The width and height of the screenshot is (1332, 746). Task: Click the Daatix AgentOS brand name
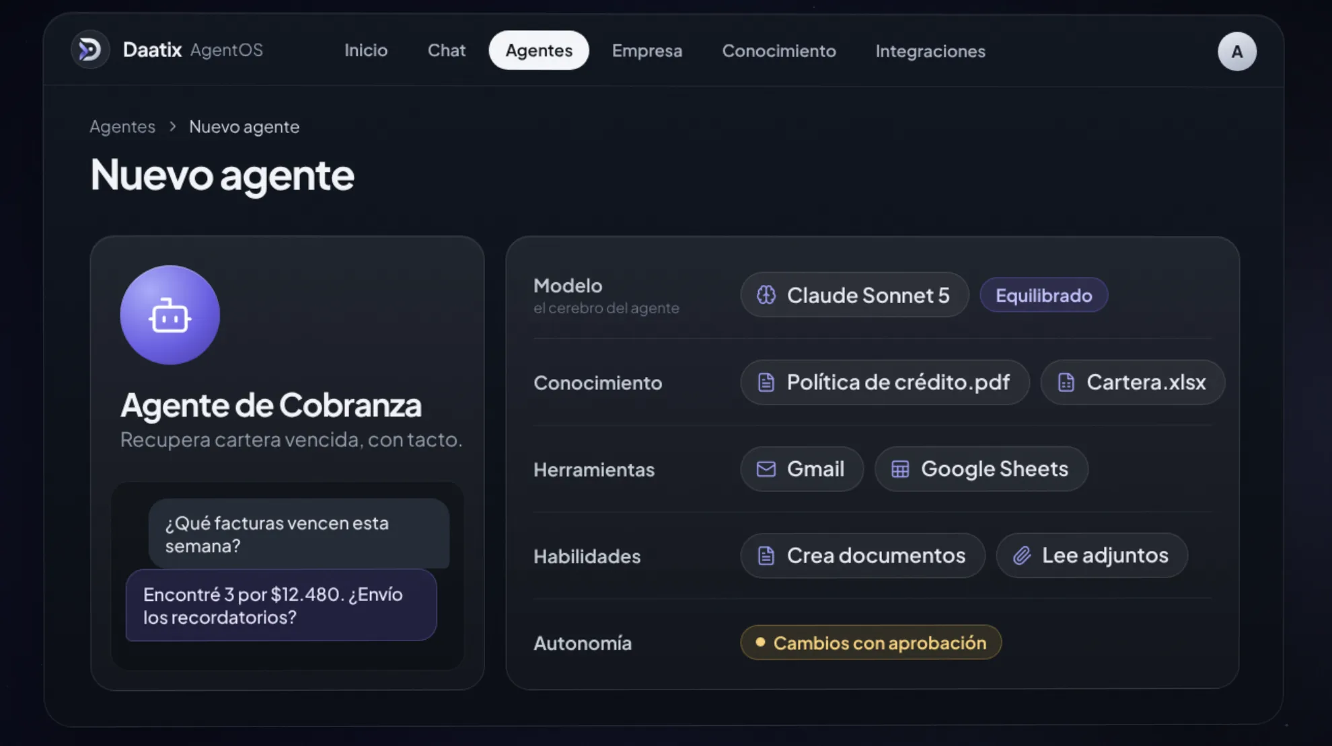point(192,50)
